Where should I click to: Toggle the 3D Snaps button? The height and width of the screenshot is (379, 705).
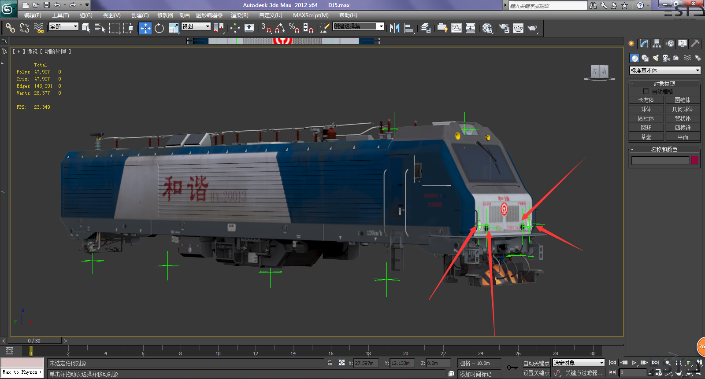[x=266, y=28]
